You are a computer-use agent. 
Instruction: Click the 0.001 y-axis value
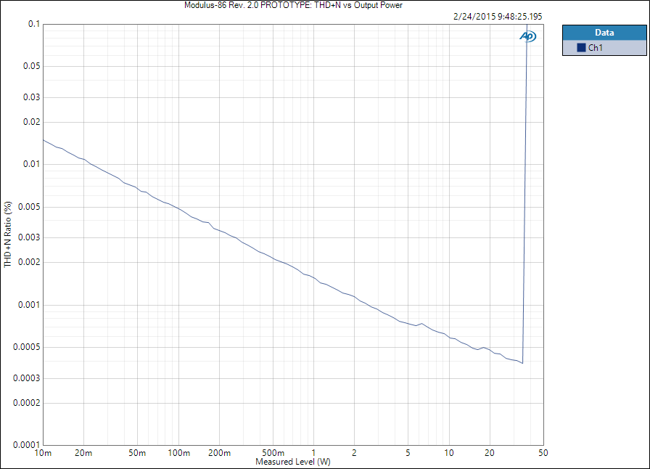[x=30, y=305]
